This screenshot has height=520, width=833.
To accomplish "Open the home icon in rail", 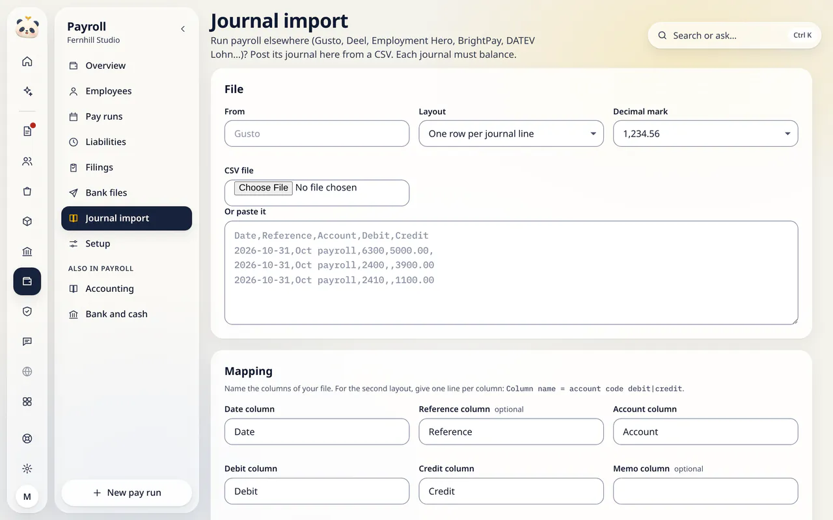I will tap(27, 62).
